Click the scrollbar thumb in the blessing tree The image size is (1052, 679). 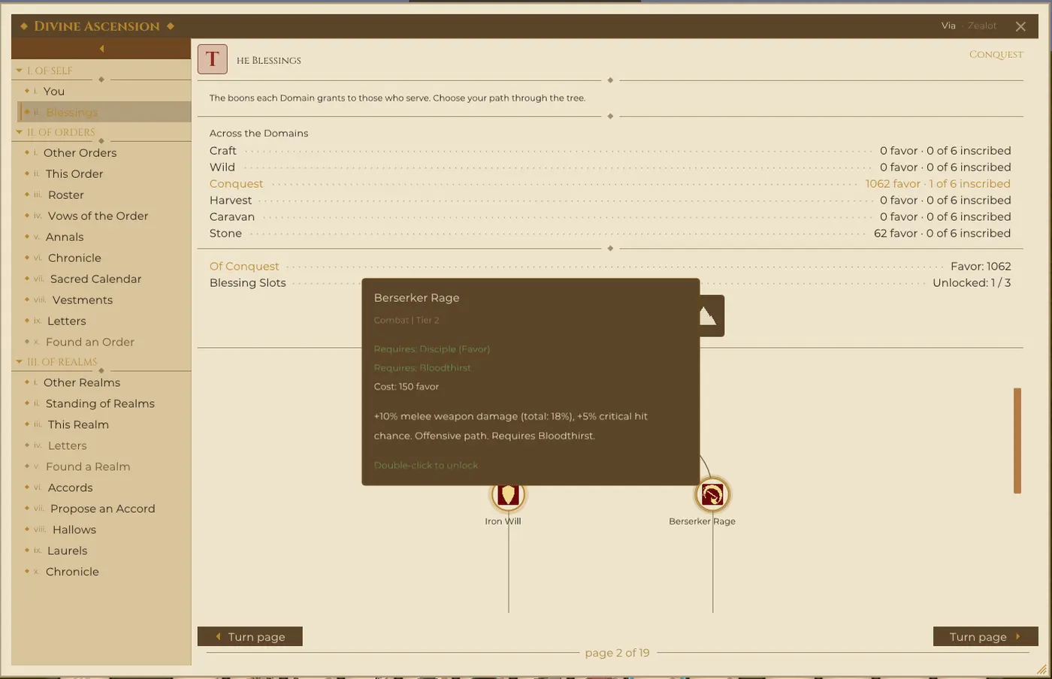point(1017,440)
